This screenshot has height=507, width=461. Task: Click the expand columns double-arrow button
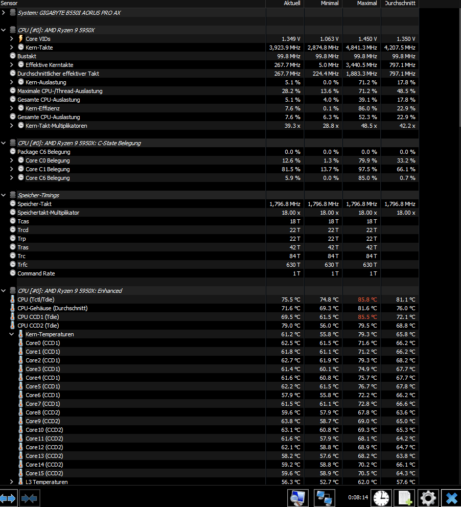pyautogui.click(x=8, y=498)
